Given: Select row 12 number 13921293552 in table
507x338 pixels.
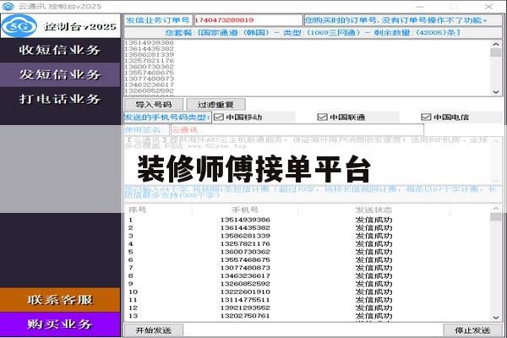Looking at the screenshot, I should click(x=245, y=308).
